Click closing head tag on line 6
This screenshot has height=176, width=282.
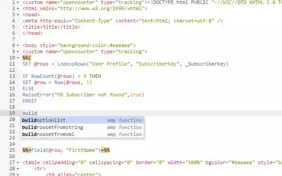[x=33, y=33]
